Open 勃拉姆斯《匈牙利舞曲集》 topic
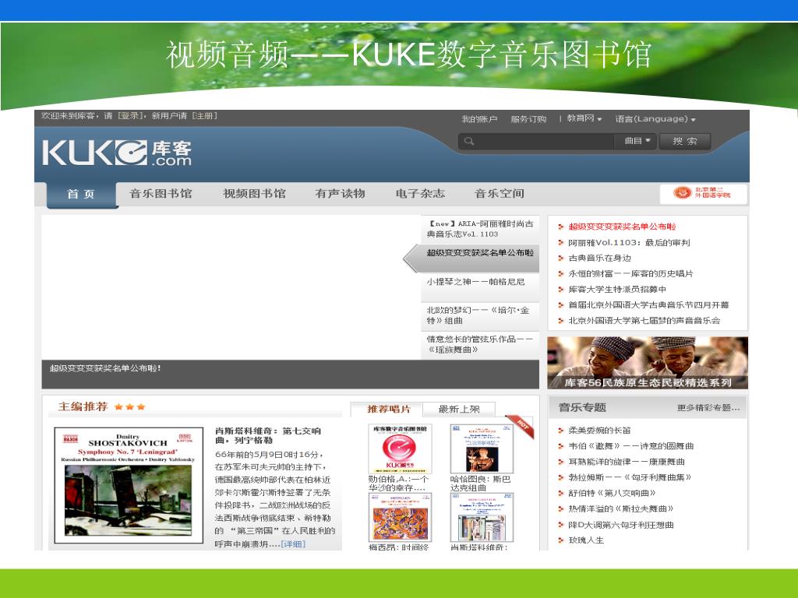 (630, 477)
